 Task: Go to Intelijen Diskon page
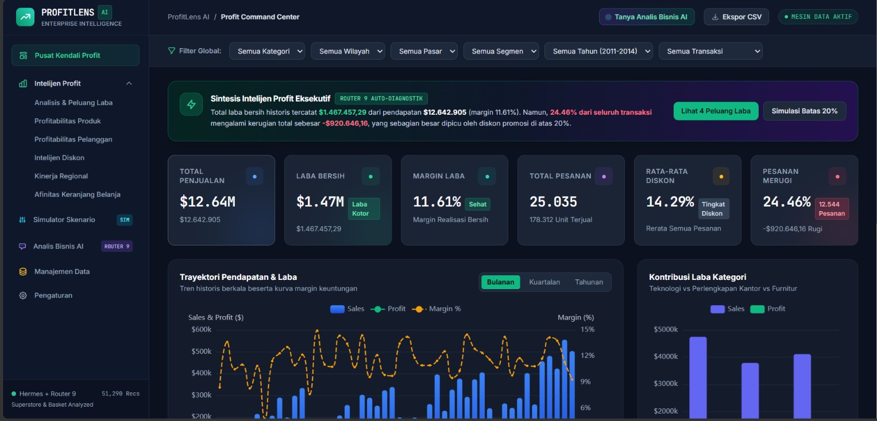coord(59,158)
